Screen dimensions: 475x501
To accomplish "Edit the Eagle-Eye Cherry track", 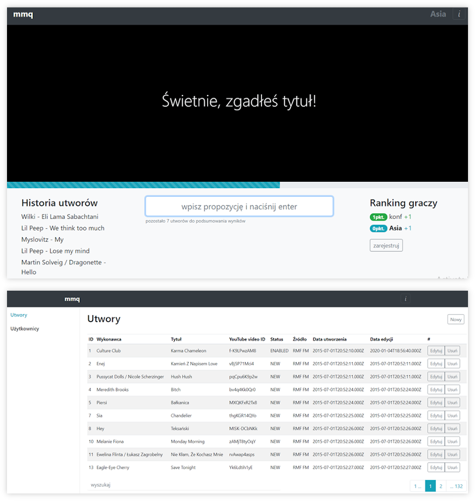I will [x=436, y=468].
